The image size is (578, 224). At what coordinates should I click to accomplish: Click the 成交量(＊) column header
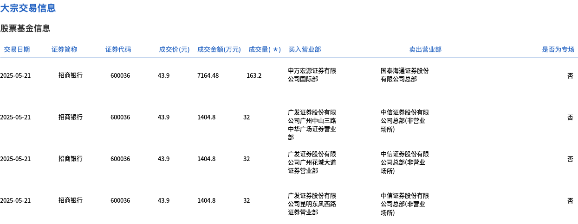pyautogui.click(x=265, y=50)
